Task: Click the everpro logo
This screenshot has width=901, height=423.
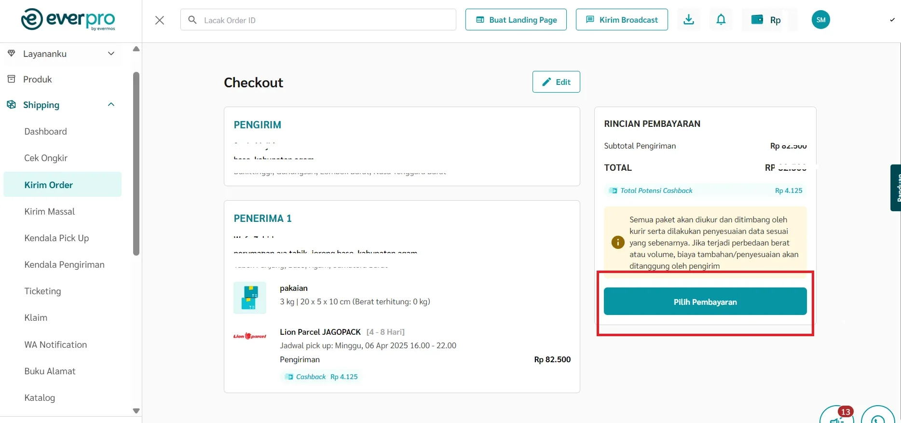Action: (68, 20)
